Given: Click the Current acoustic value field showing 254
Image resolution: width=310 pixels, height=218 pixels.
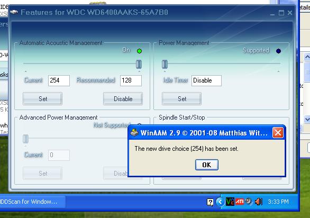Looking at the screenshot, I should (x=59, y=80).
